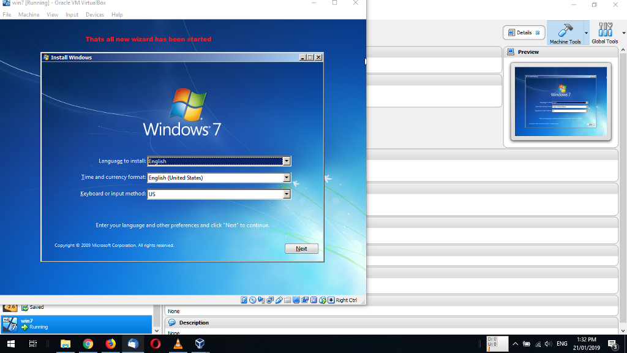Open the audio status indicator
Viewport: 627px width, 353px height.
(x=261, y=300)
